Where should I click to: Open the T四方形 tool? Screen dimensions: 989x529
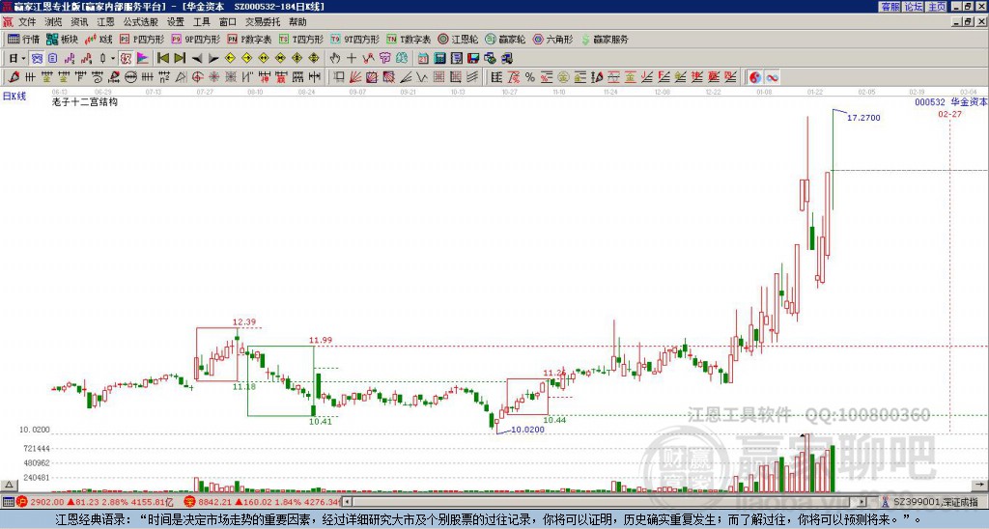coord(301,39)
